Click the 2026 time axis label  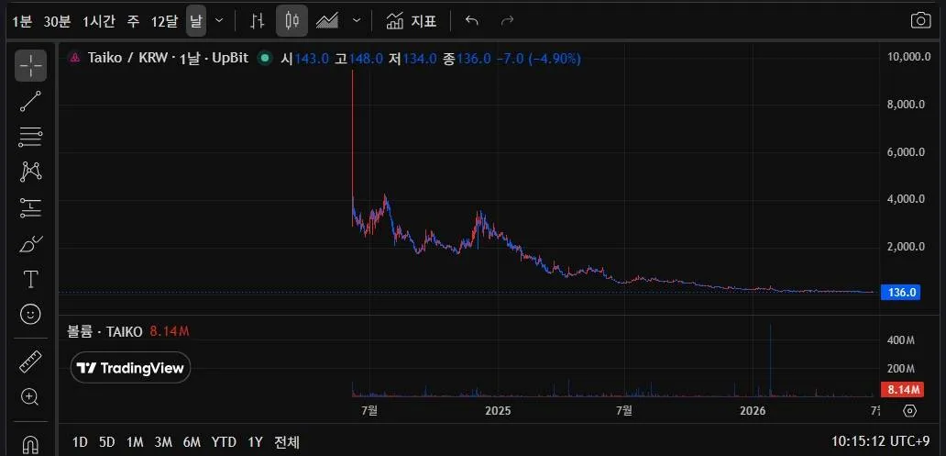752,411
